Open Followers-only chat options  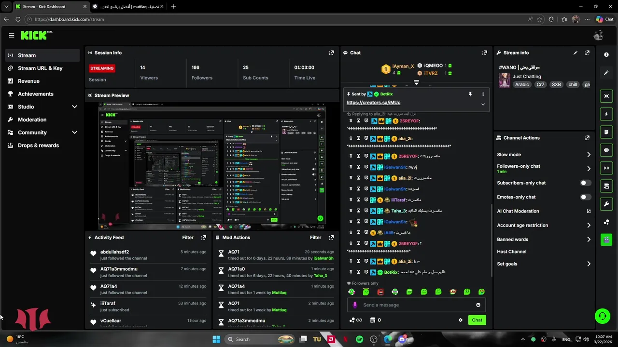(544, 168)
